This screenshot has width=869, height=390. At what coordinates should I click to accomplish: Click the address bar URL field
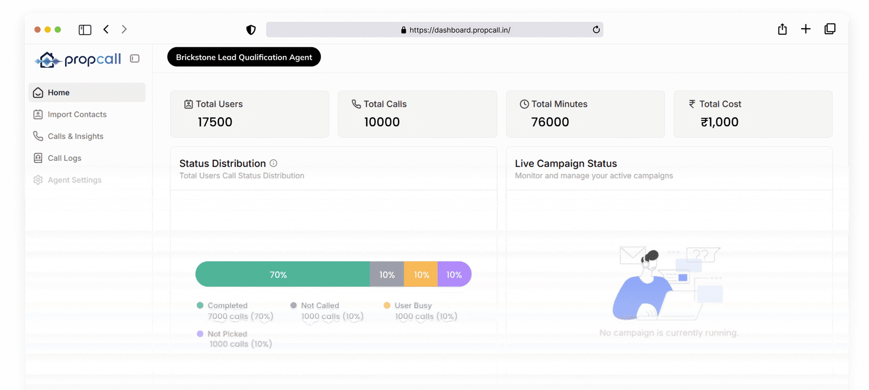point(434,30)
